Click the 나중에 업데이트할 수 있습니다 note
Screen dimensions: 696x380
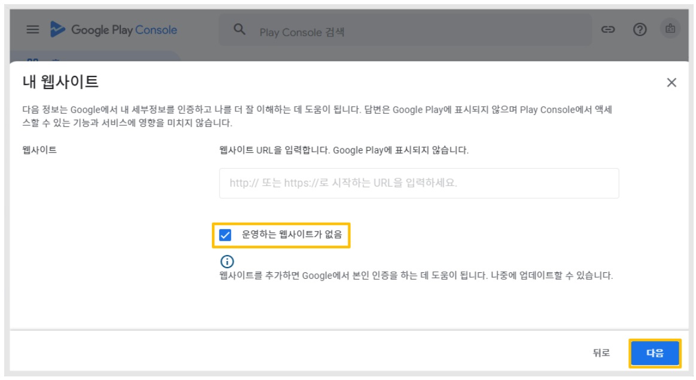tap(552, 276)
